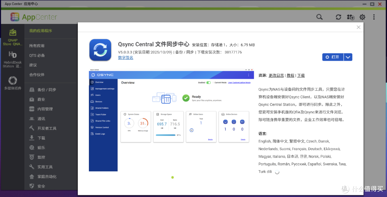Expand the dropdown arrow beside 打开
387x197 pixels.
tap(348, 57)
